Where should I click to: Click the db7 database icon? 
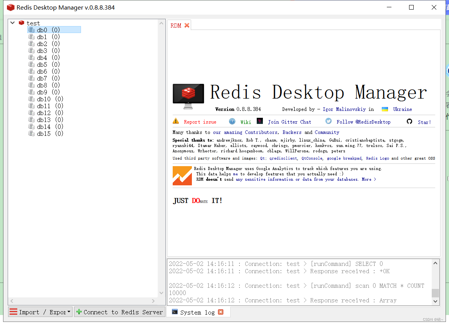click(31, 78)
